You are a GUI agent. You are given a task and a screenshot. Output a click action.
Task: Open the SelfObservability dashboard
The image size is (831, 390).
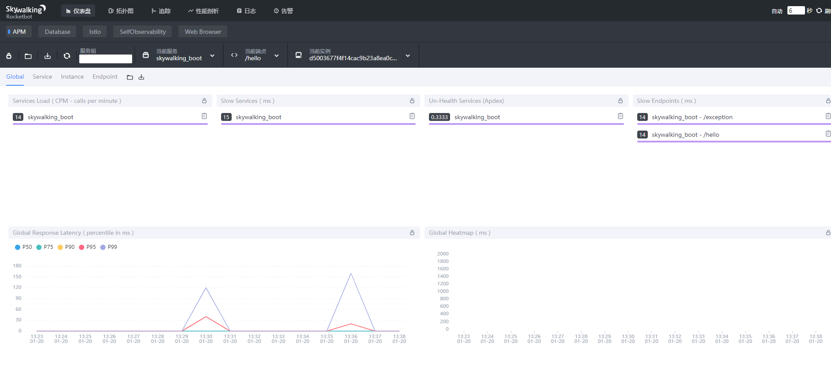coord(143,32)
